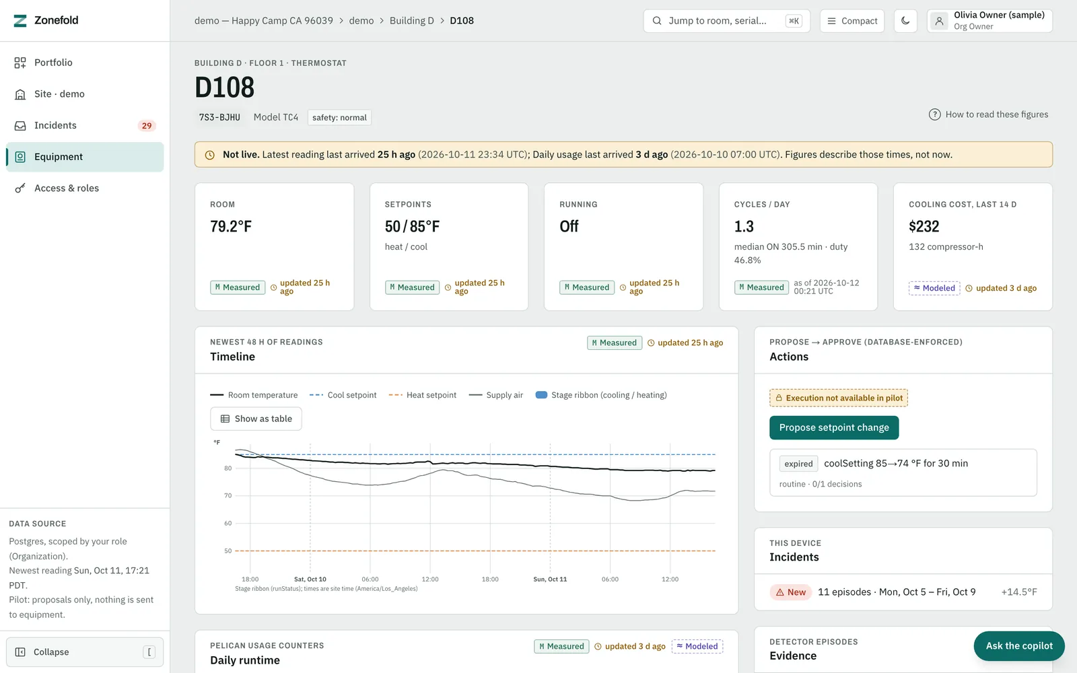The width and height of the screenshot is (1077, 673).
Task: Focus the Jump to room search field
Action: click(727, 21)
